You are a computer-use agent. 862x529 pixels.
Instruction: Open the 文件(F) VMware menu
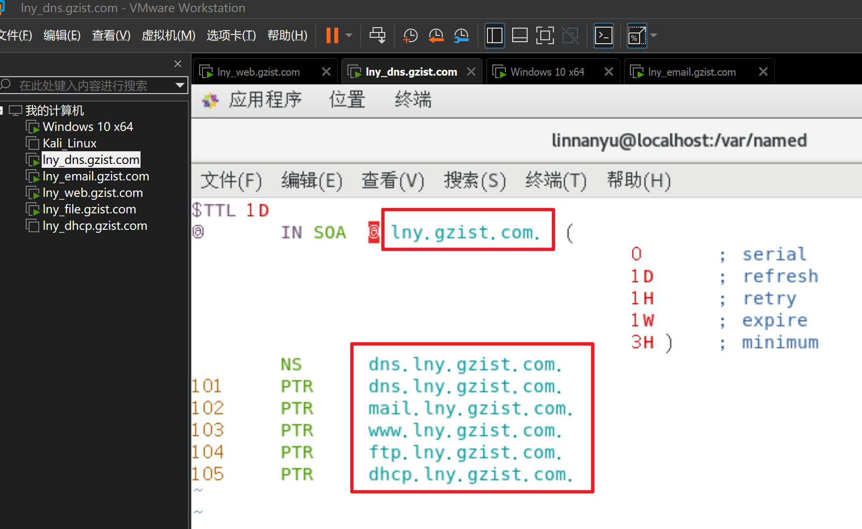(16, 35)
